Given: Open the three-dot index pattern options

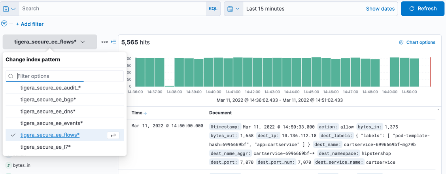Looking at the screenshot, I should point(104,42).
